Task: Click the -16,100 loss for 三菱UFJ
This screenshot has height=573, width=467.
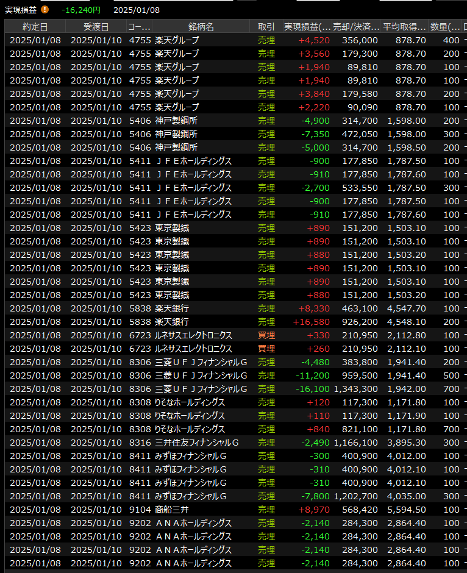Action: click(x=313, y=389)
